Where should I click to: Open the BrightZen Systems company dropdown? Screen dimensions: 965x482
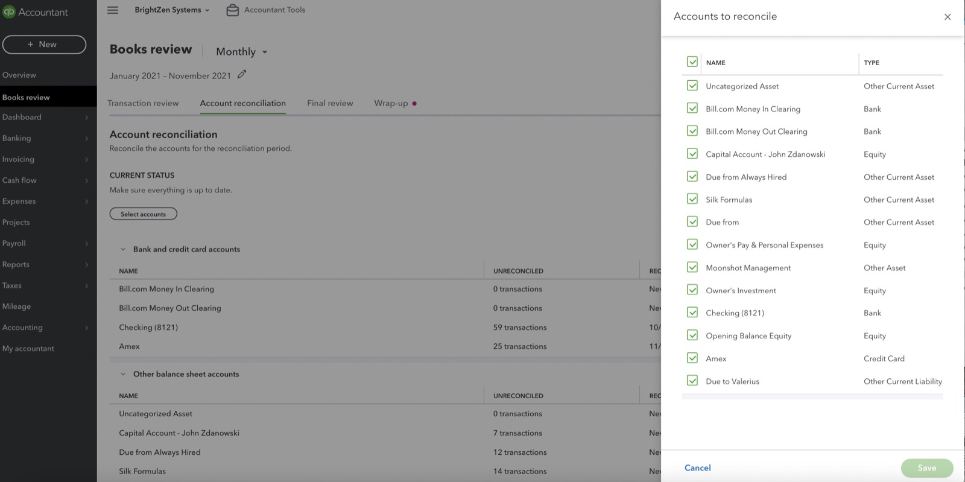pyautogui.click(x=172, y=10)
